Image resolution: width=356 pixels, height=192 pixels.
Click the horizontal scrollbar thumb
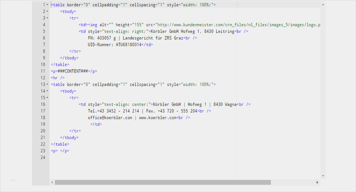(163, 182)
